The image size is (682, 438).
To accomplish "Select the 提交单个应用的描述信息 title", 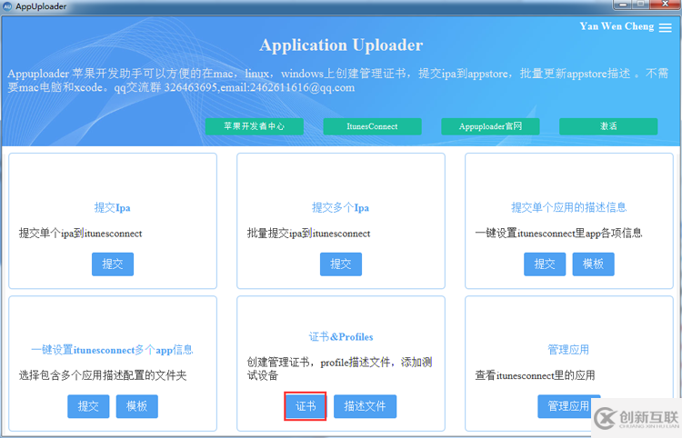I will click(568, 207).
